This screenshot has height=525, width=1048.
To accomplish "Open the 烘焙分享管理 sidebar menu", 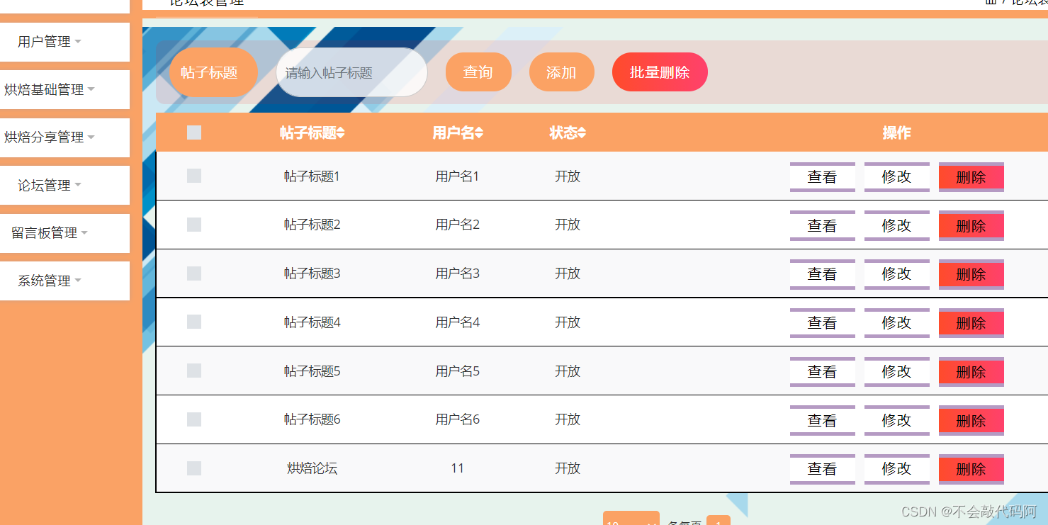I will [64, 137].
